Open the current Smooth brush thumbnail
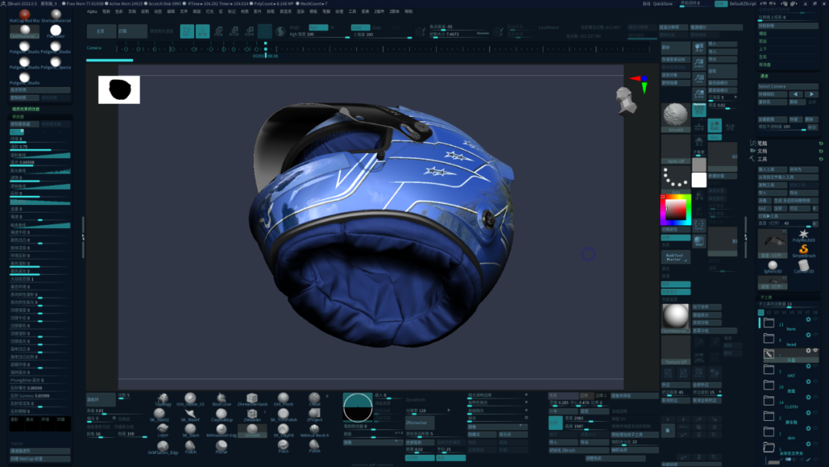Viewport: 829px width, 467px height. (675, 117)
